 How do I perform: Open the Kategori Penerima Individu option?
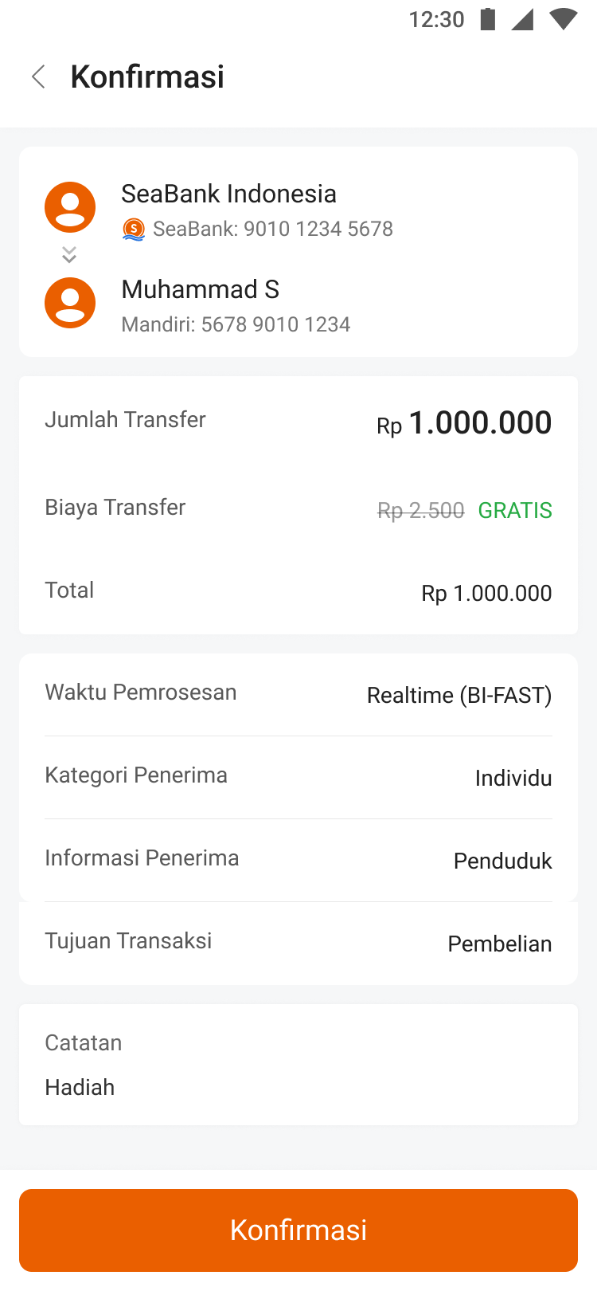(x=298, y=777)
